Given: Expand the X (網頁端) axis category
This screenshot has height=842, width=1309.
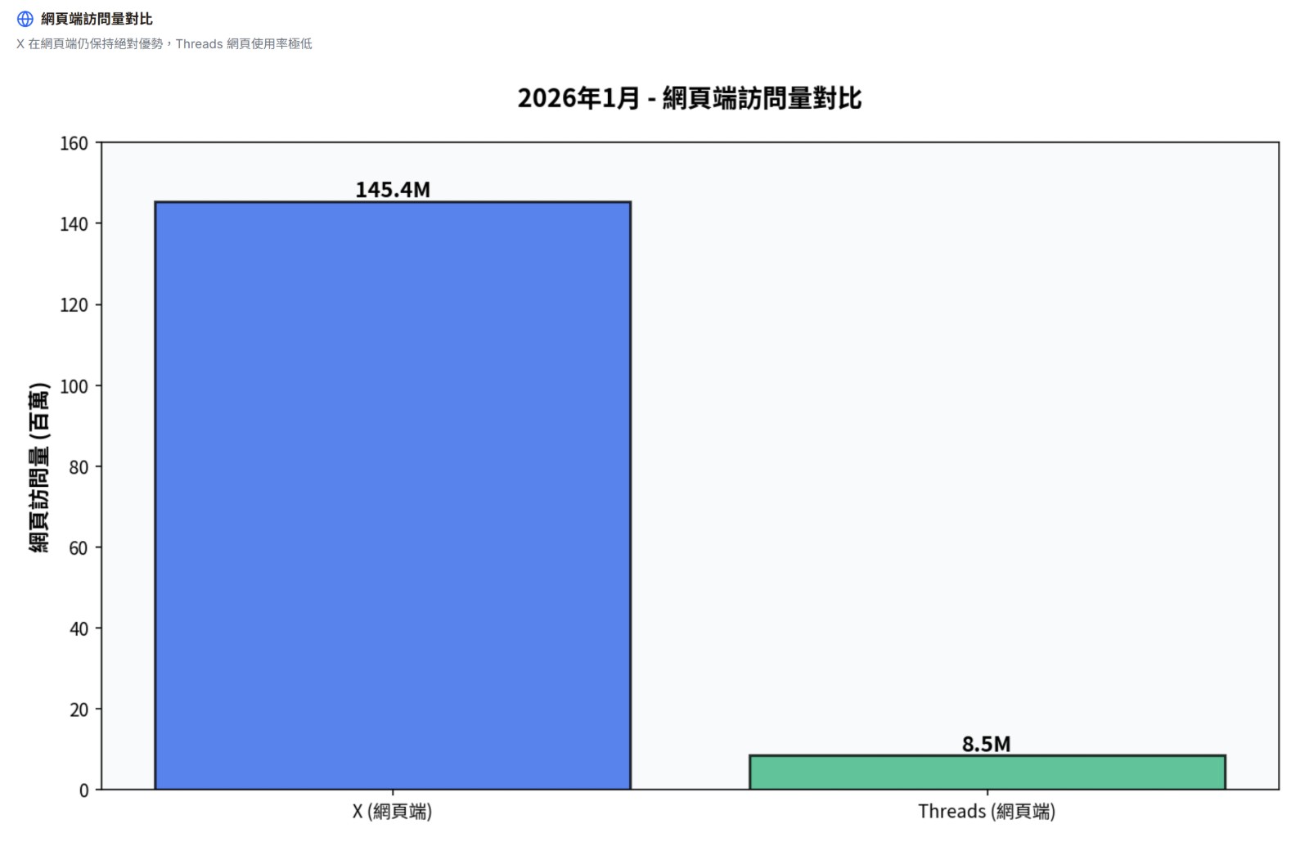Looking at the screenshot, I should click(x=393, y=812).
